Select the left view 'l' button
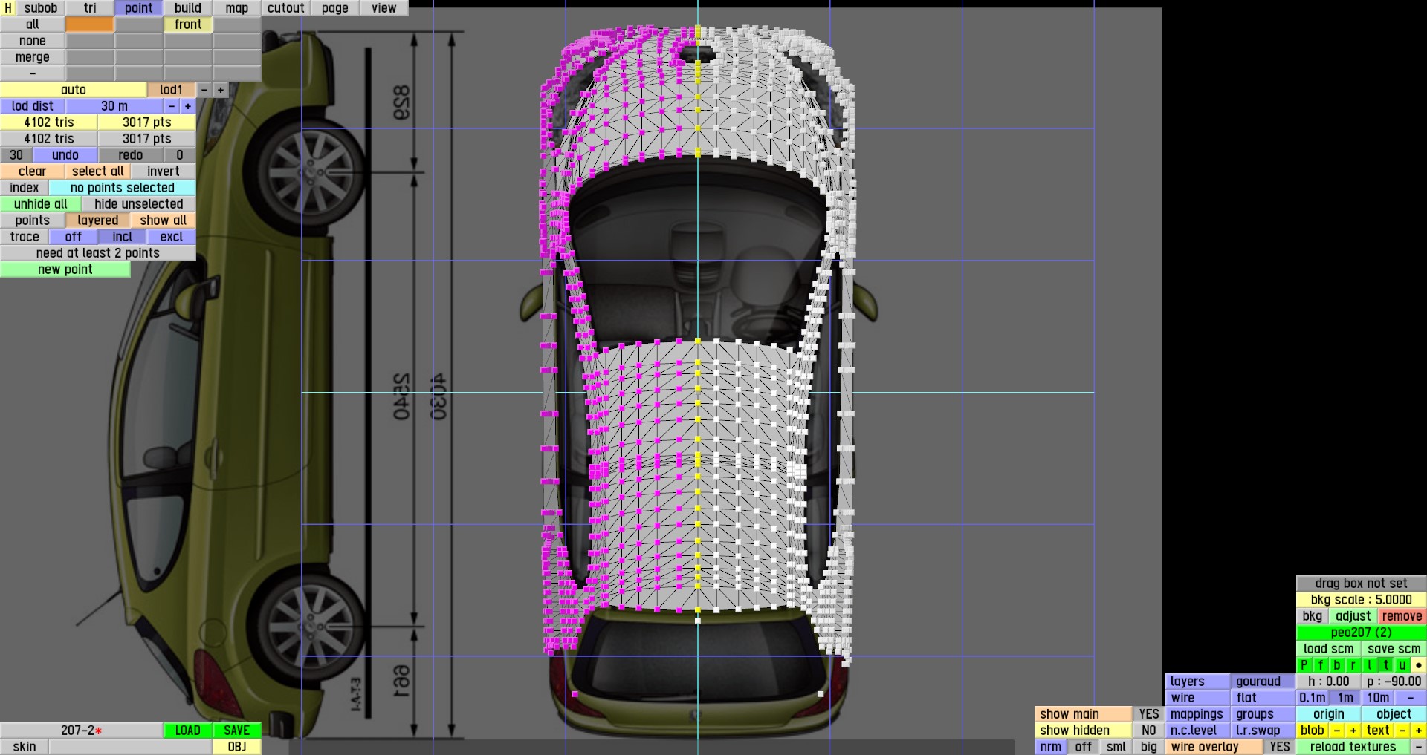Screen dimensions: 1427x755 click(1370, 665)
